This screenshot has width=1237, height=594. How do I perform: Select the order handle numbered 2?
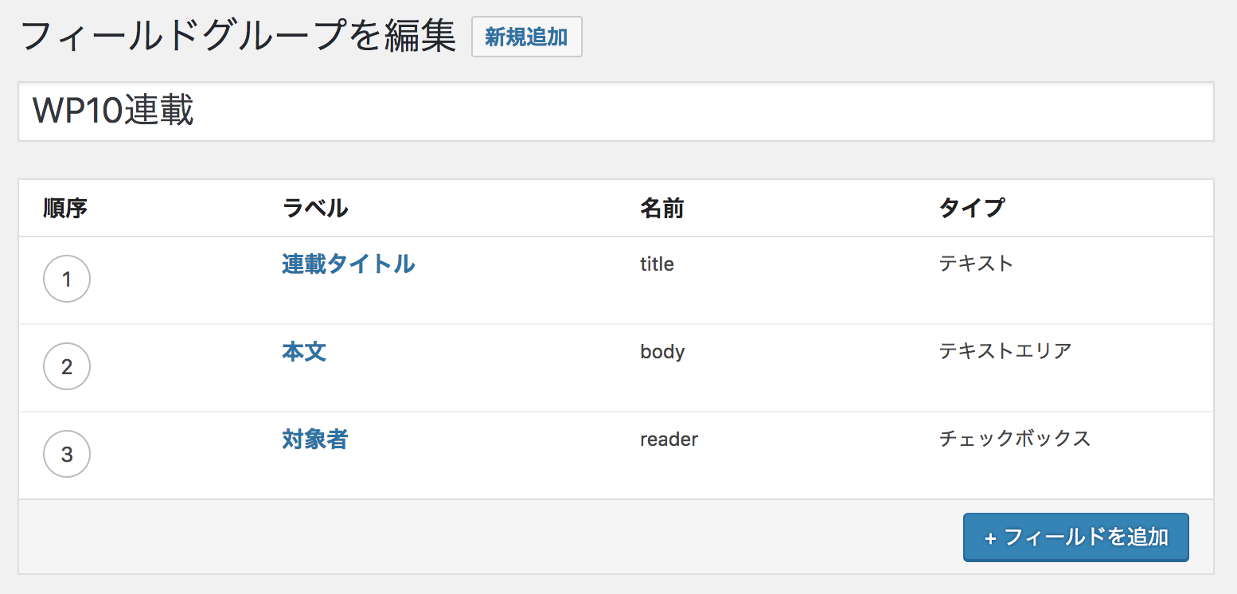67,366
